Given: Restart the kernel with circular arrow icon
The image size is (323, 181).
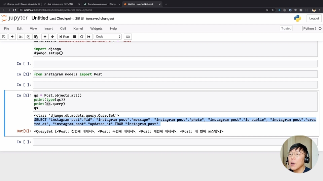Looking at the screenshot, I should click(x=82, y=37).
